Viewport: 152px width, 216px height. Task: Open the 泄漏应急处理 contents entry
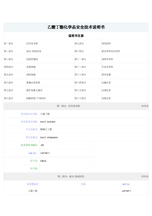(x=33, y=83)
